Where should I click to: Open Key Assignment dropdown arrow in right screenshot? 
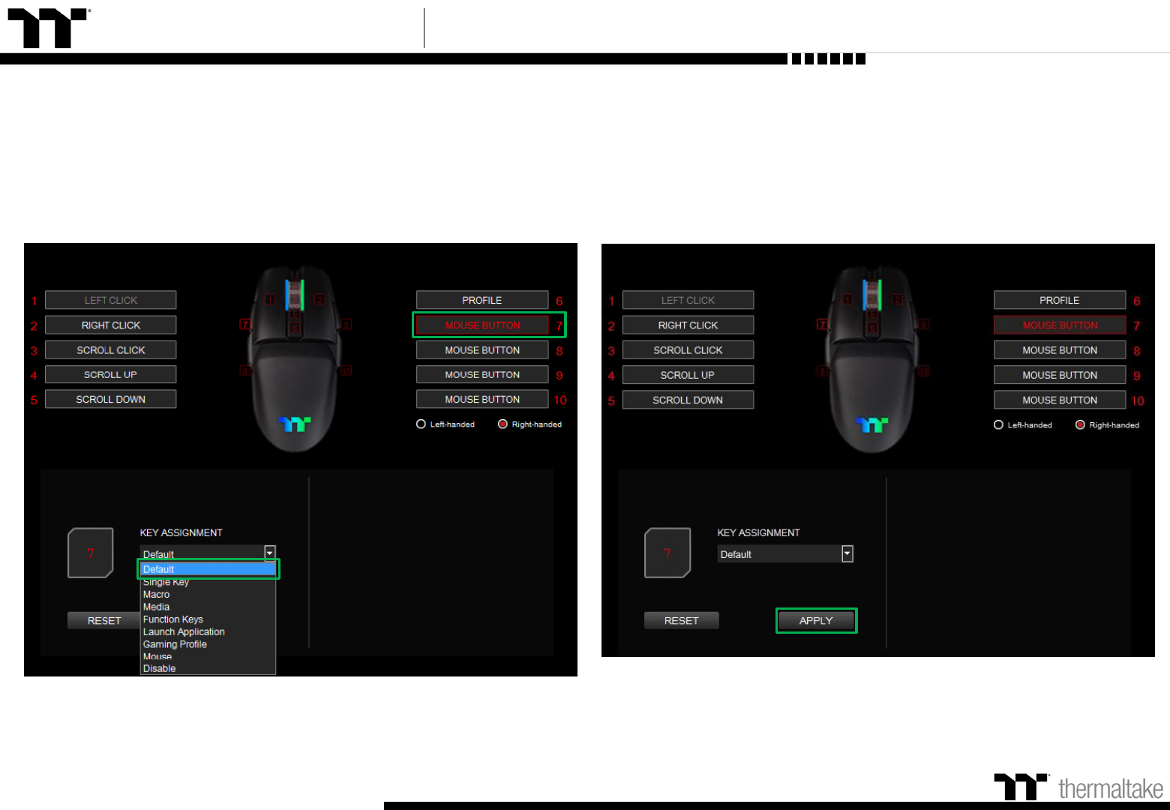click(847, 554)
